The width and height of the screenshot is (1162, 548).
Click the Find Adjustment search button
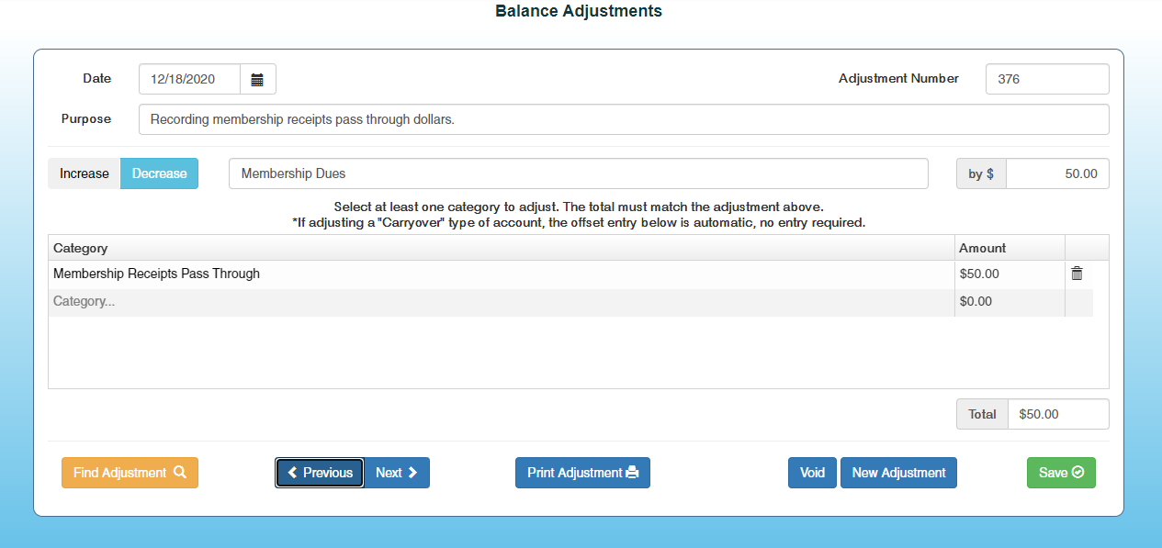click(x=130, y=473)
